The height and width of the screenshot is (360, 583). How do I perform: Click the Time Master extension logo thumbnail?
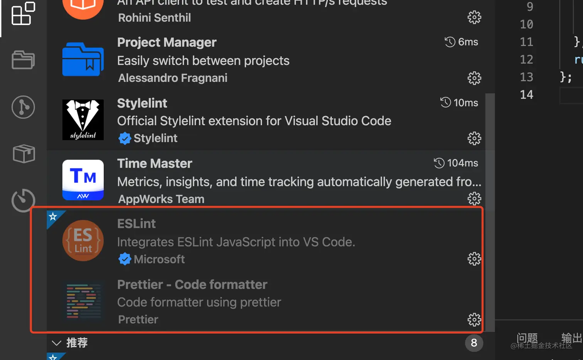coord(83,180)
